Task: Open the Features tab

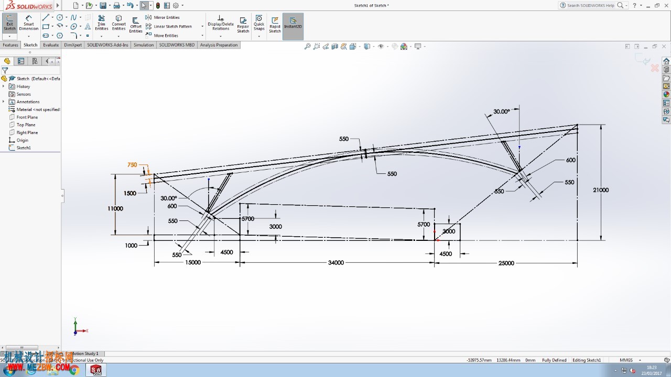Action: coord(10,45)
